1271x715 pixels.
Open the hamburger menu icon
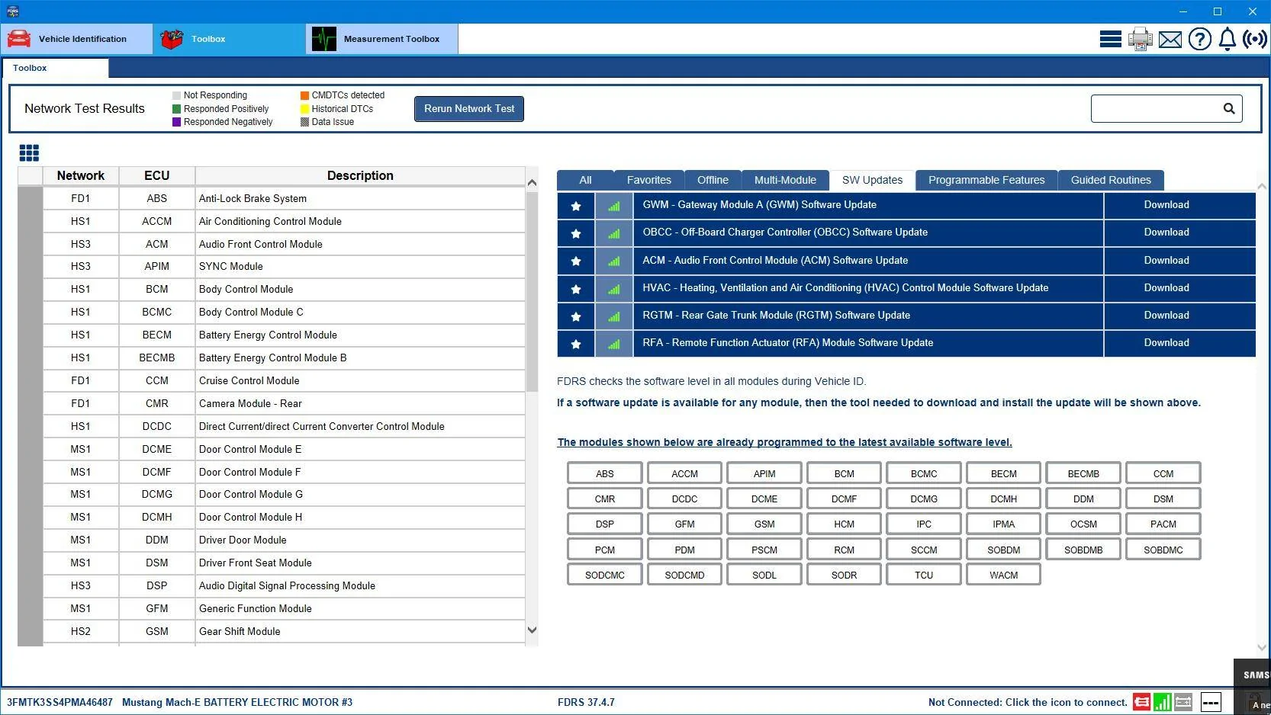pos(1110,39)
